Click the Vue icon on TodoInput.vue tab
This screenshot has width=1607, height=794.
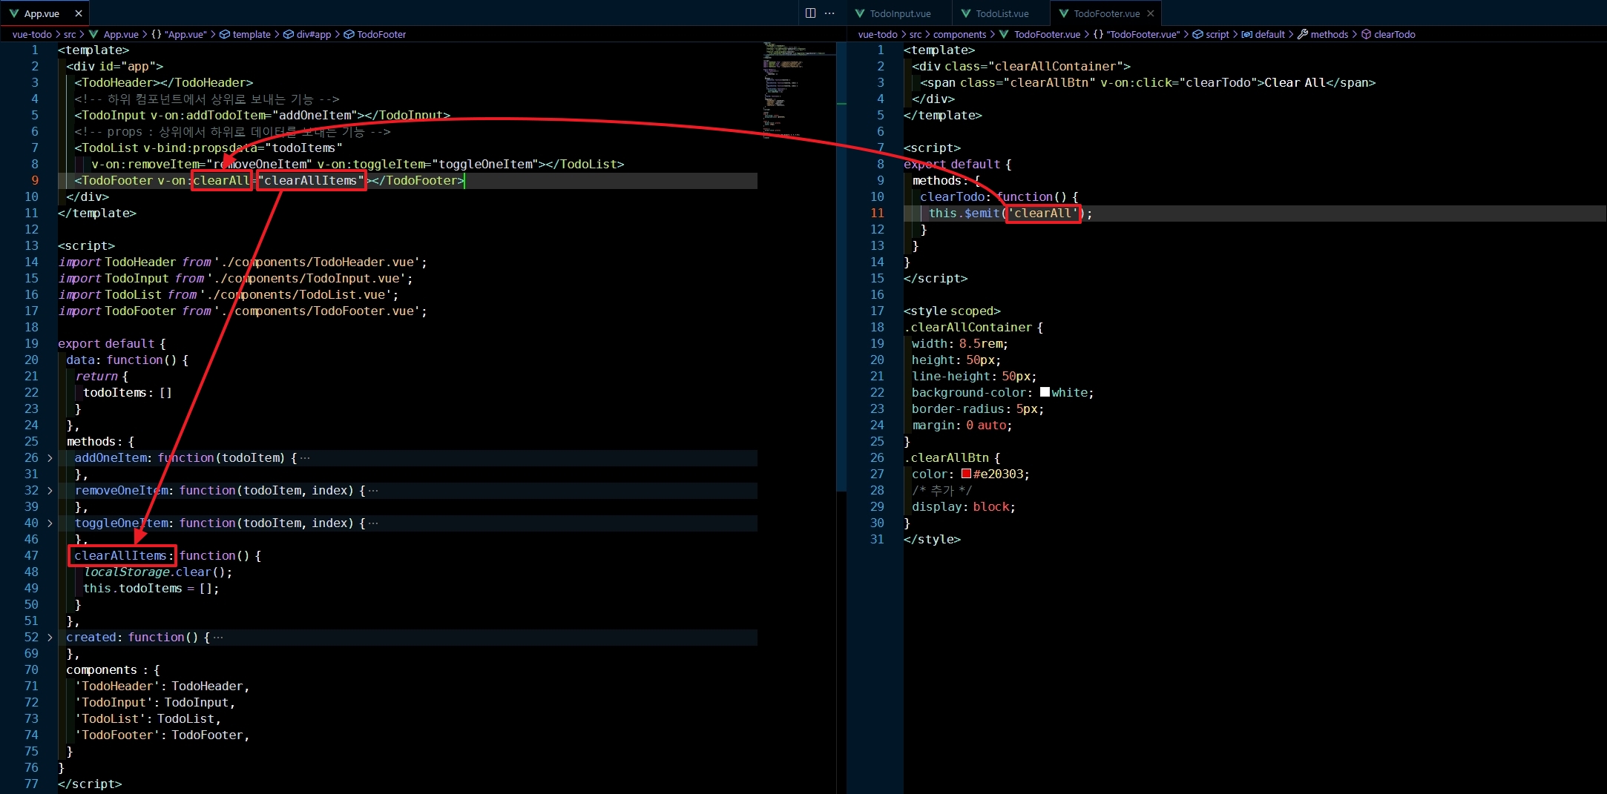tap(860, 13)
